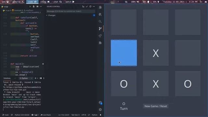Click the highlighted blue middle-left cell
208x117 pixels.
click(124, 53)
